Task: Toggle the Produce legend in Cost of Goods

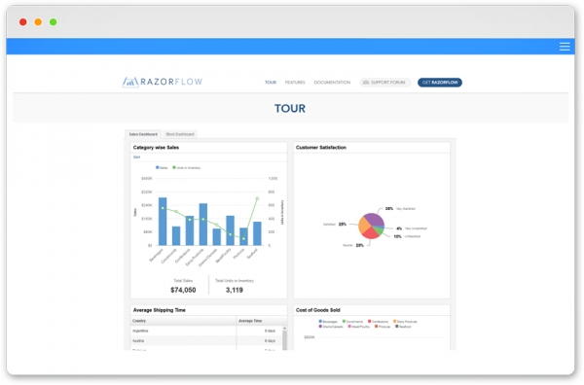Action: tap(383, 327)
